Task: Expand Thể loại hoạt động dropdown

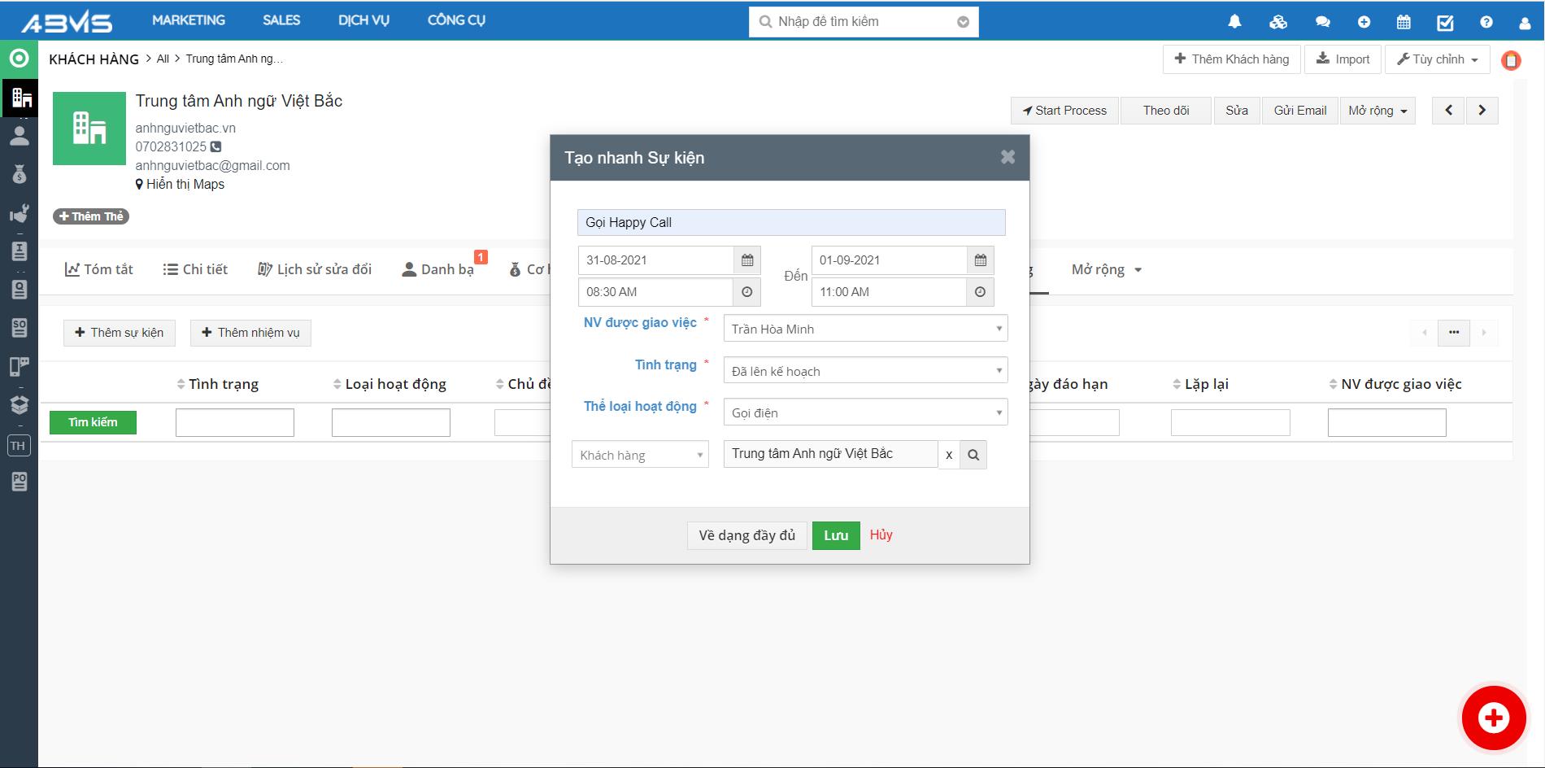Action: click(x=864, y=412)
